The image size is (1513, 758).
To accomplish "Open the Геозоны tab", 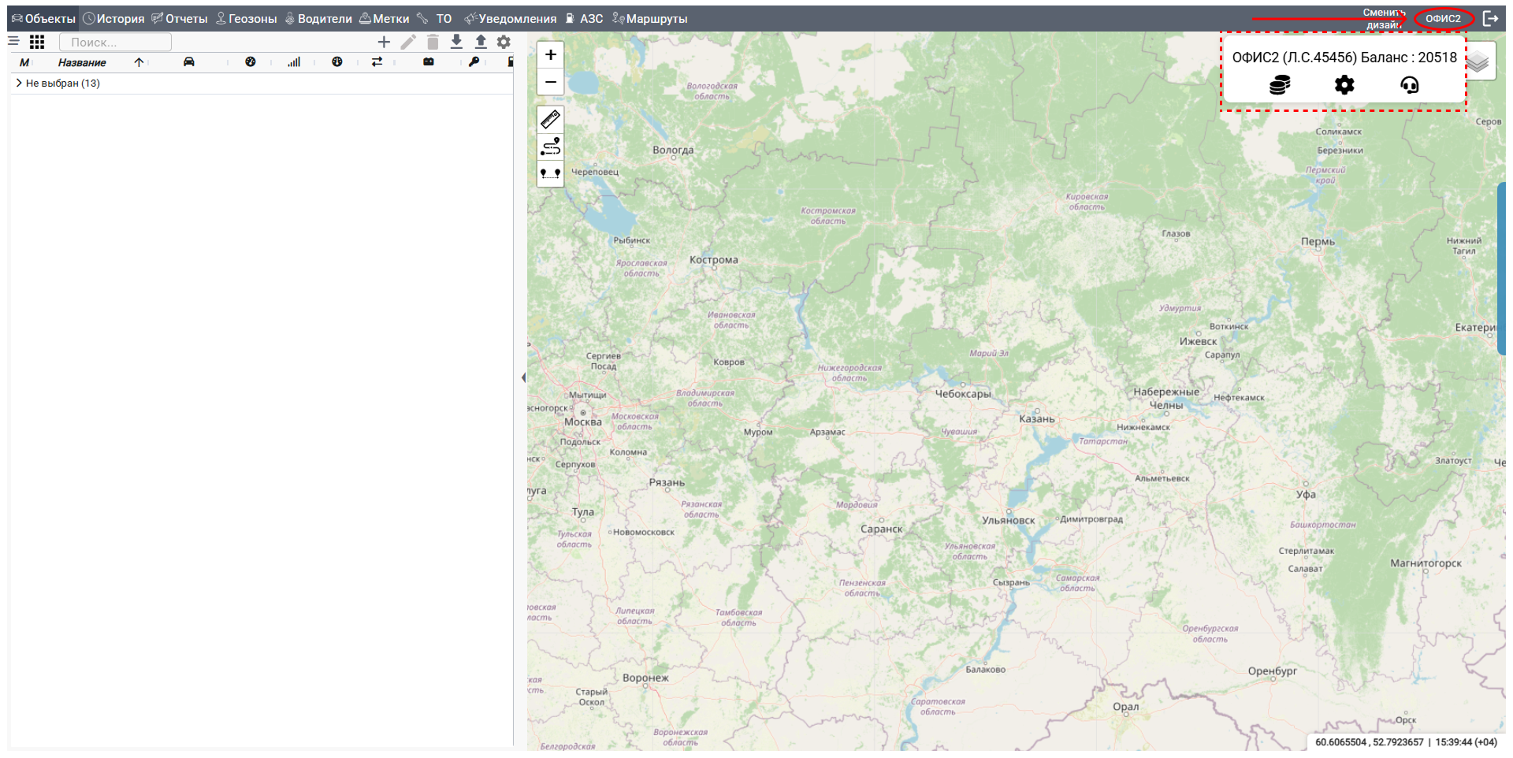I will pos(247,19).
